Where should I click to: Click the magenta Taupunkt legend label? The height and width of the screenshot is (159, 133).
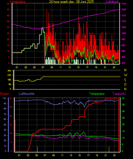tap(119, 94)
